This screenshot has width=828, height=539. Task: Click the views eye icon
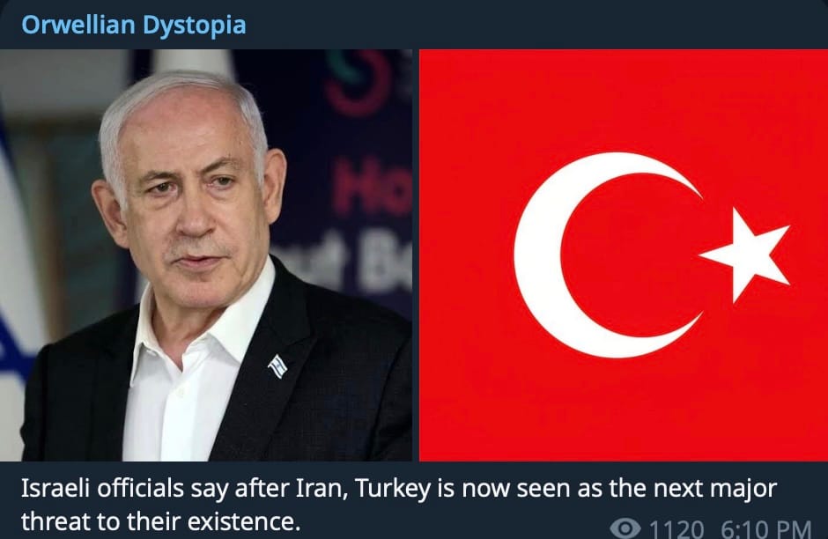point(625,528)
